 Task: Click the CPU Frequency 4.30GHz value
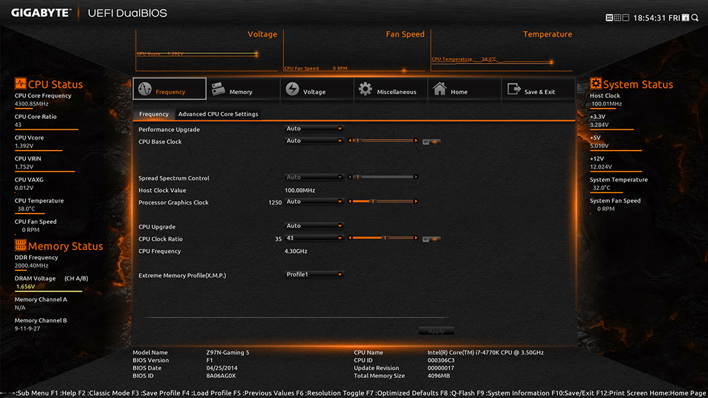(296, 252)
